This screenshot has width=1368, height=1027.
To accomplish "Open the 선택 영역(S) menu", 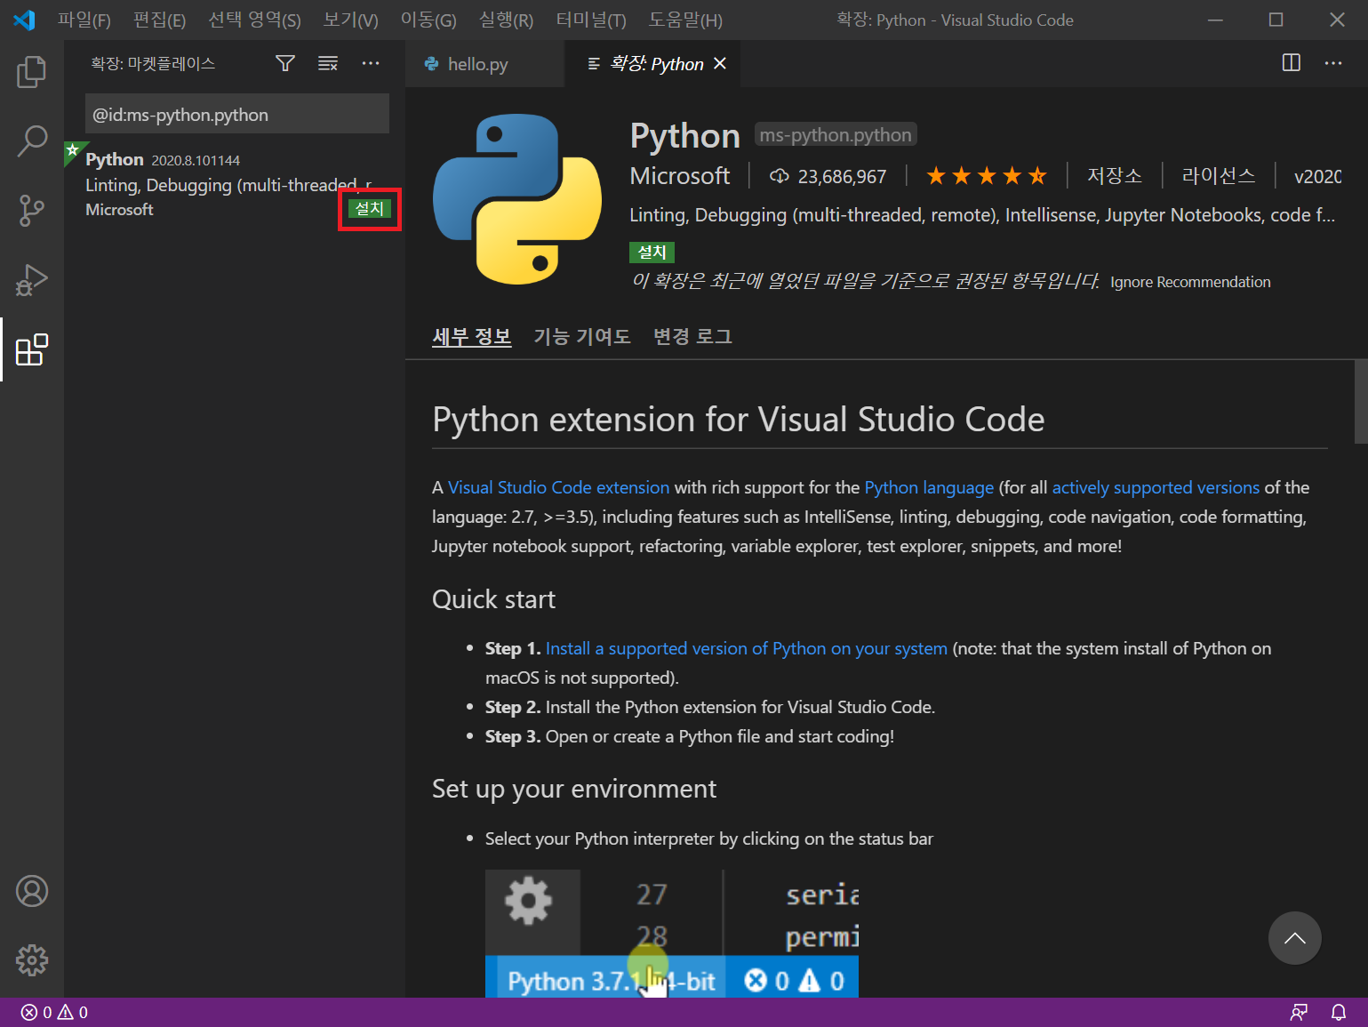I will [255, 20].
